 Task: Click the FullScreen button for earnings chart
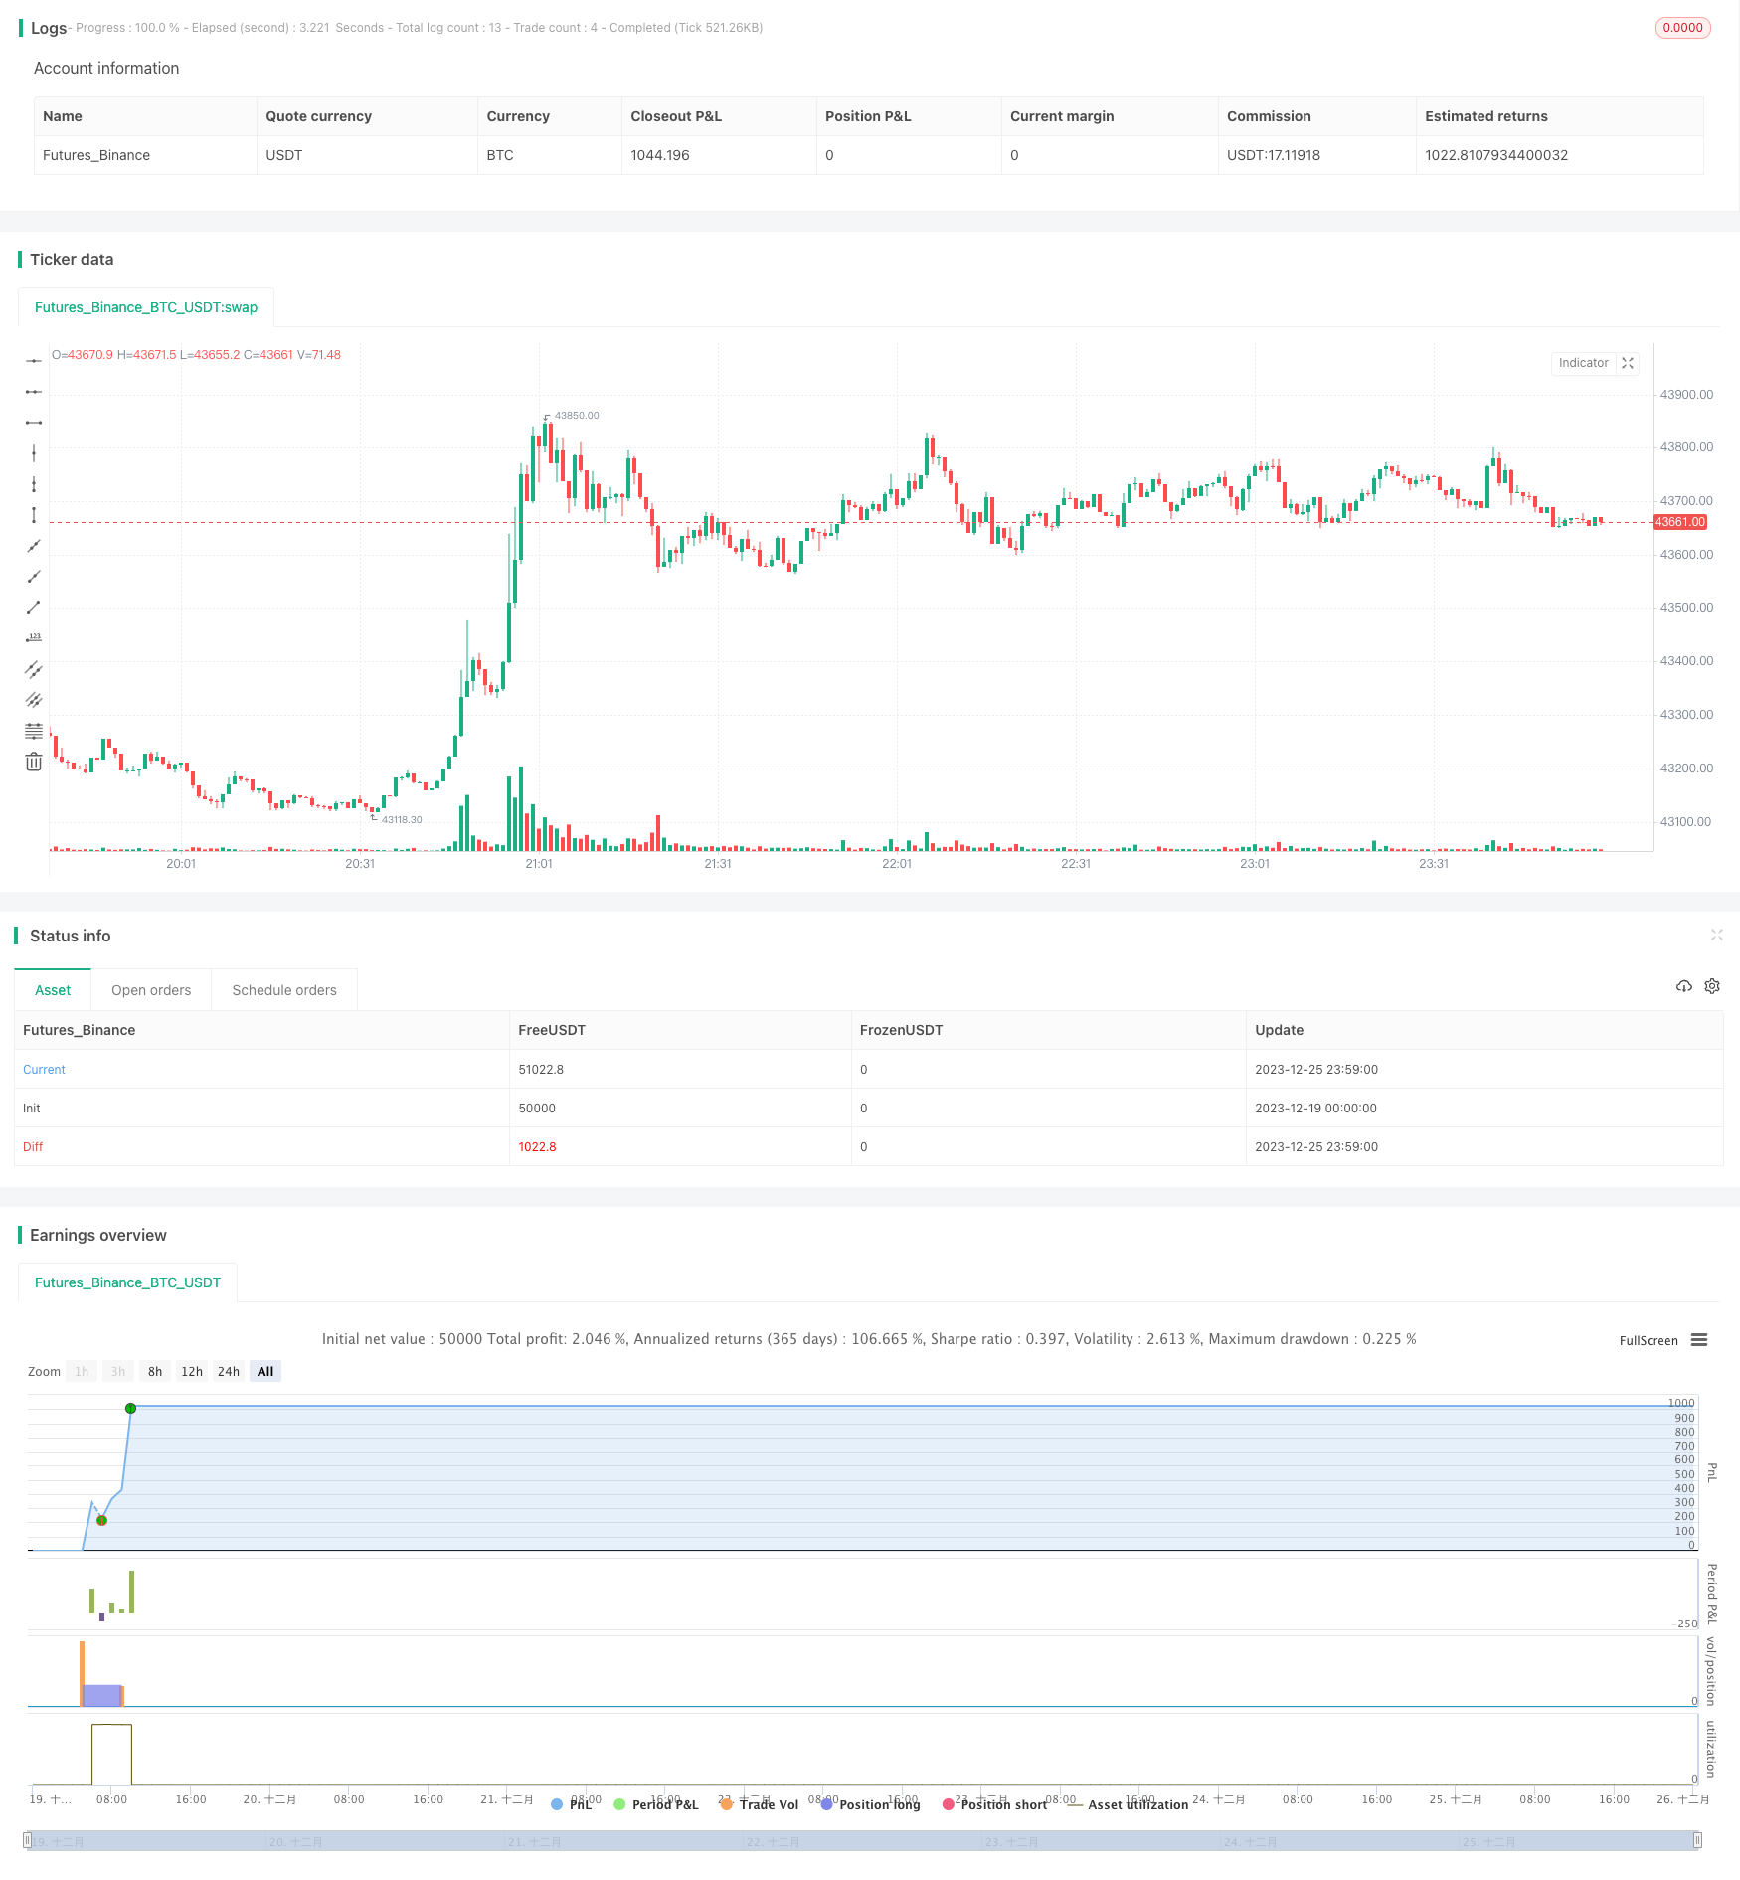pyautogui.click(x=1649, y=1340)
